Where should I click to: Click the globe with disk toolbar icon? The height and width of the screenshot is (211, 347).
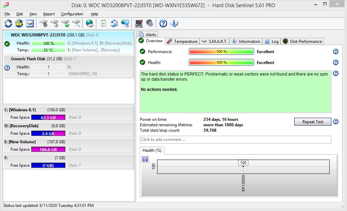[89, 23]
